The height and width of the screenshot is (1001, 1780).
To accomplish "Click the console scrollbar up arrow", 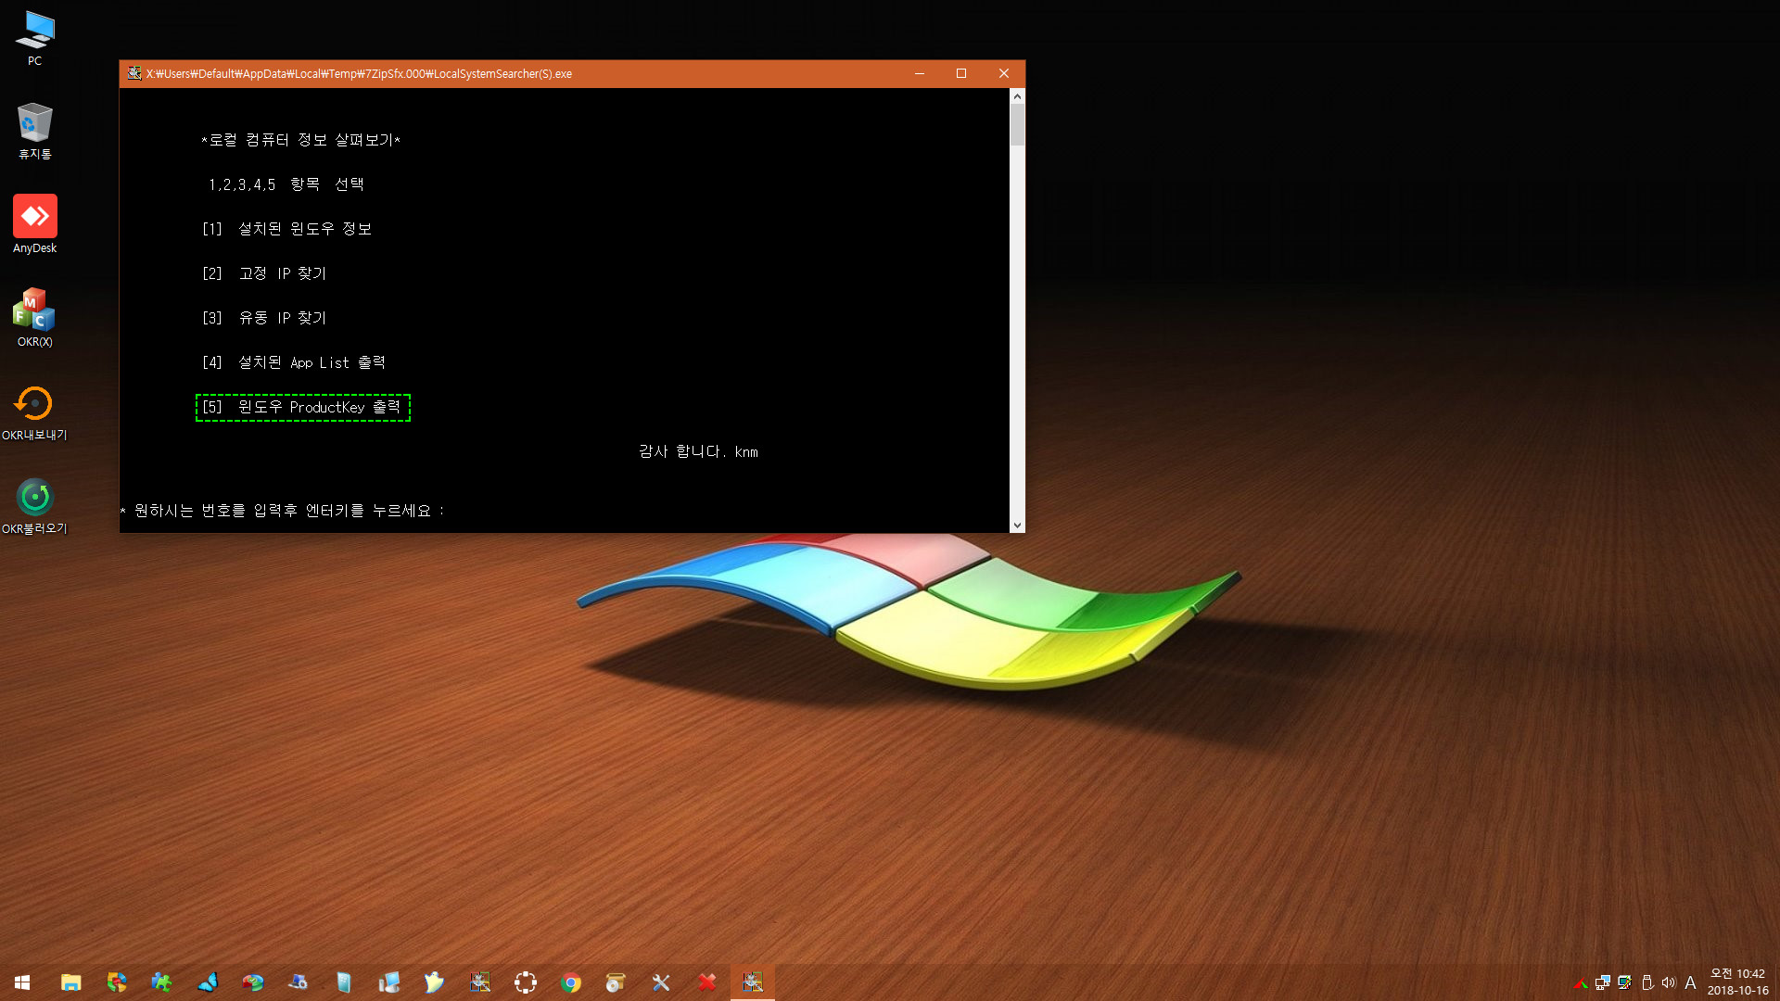I will (1017, 96).
